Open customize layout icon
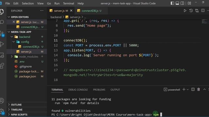Image resolution: width=209 pixels, height=117 pixels. coord(189,3)
